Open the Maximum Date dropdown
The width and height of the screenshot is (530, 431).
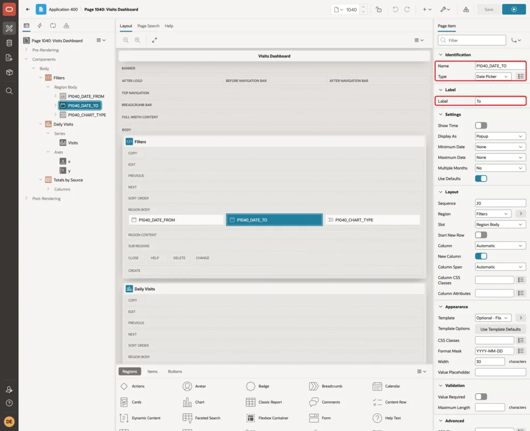(x=500, y=157)
